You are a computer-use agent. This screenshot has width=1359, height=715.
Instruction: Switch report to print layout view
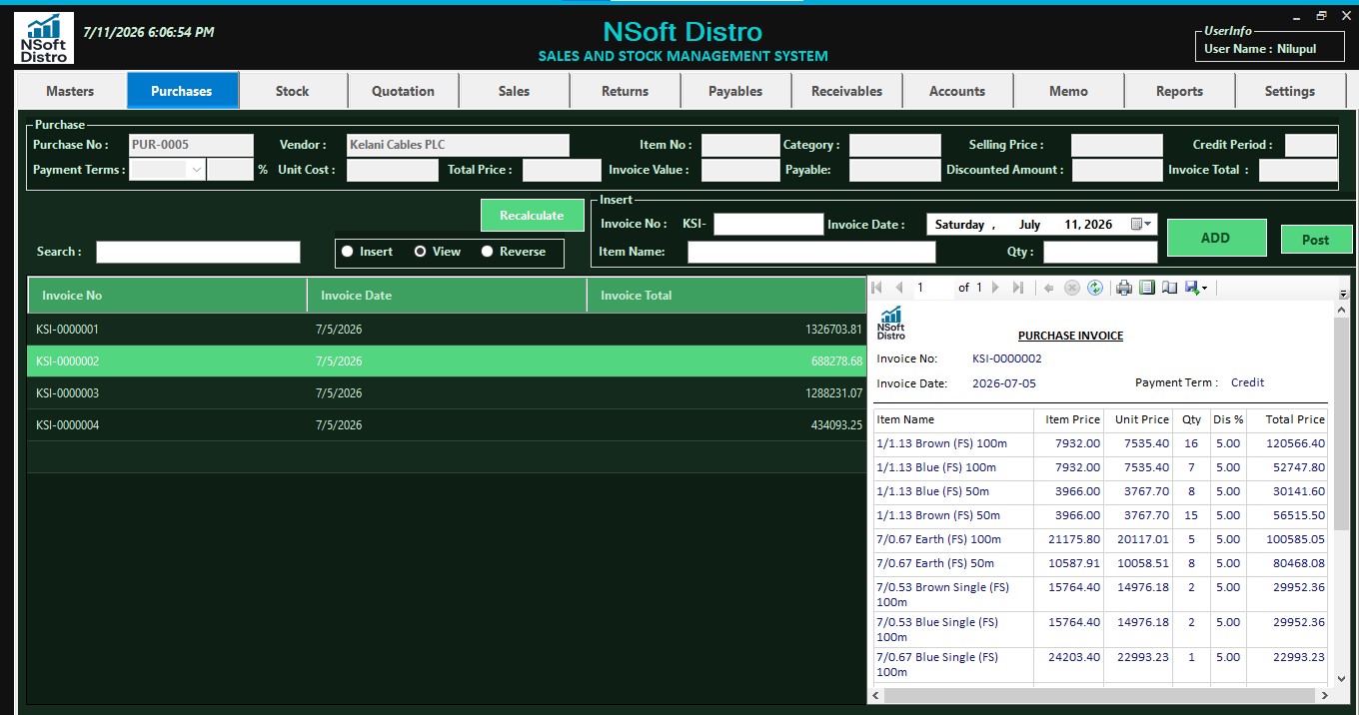coord(1147,288)
